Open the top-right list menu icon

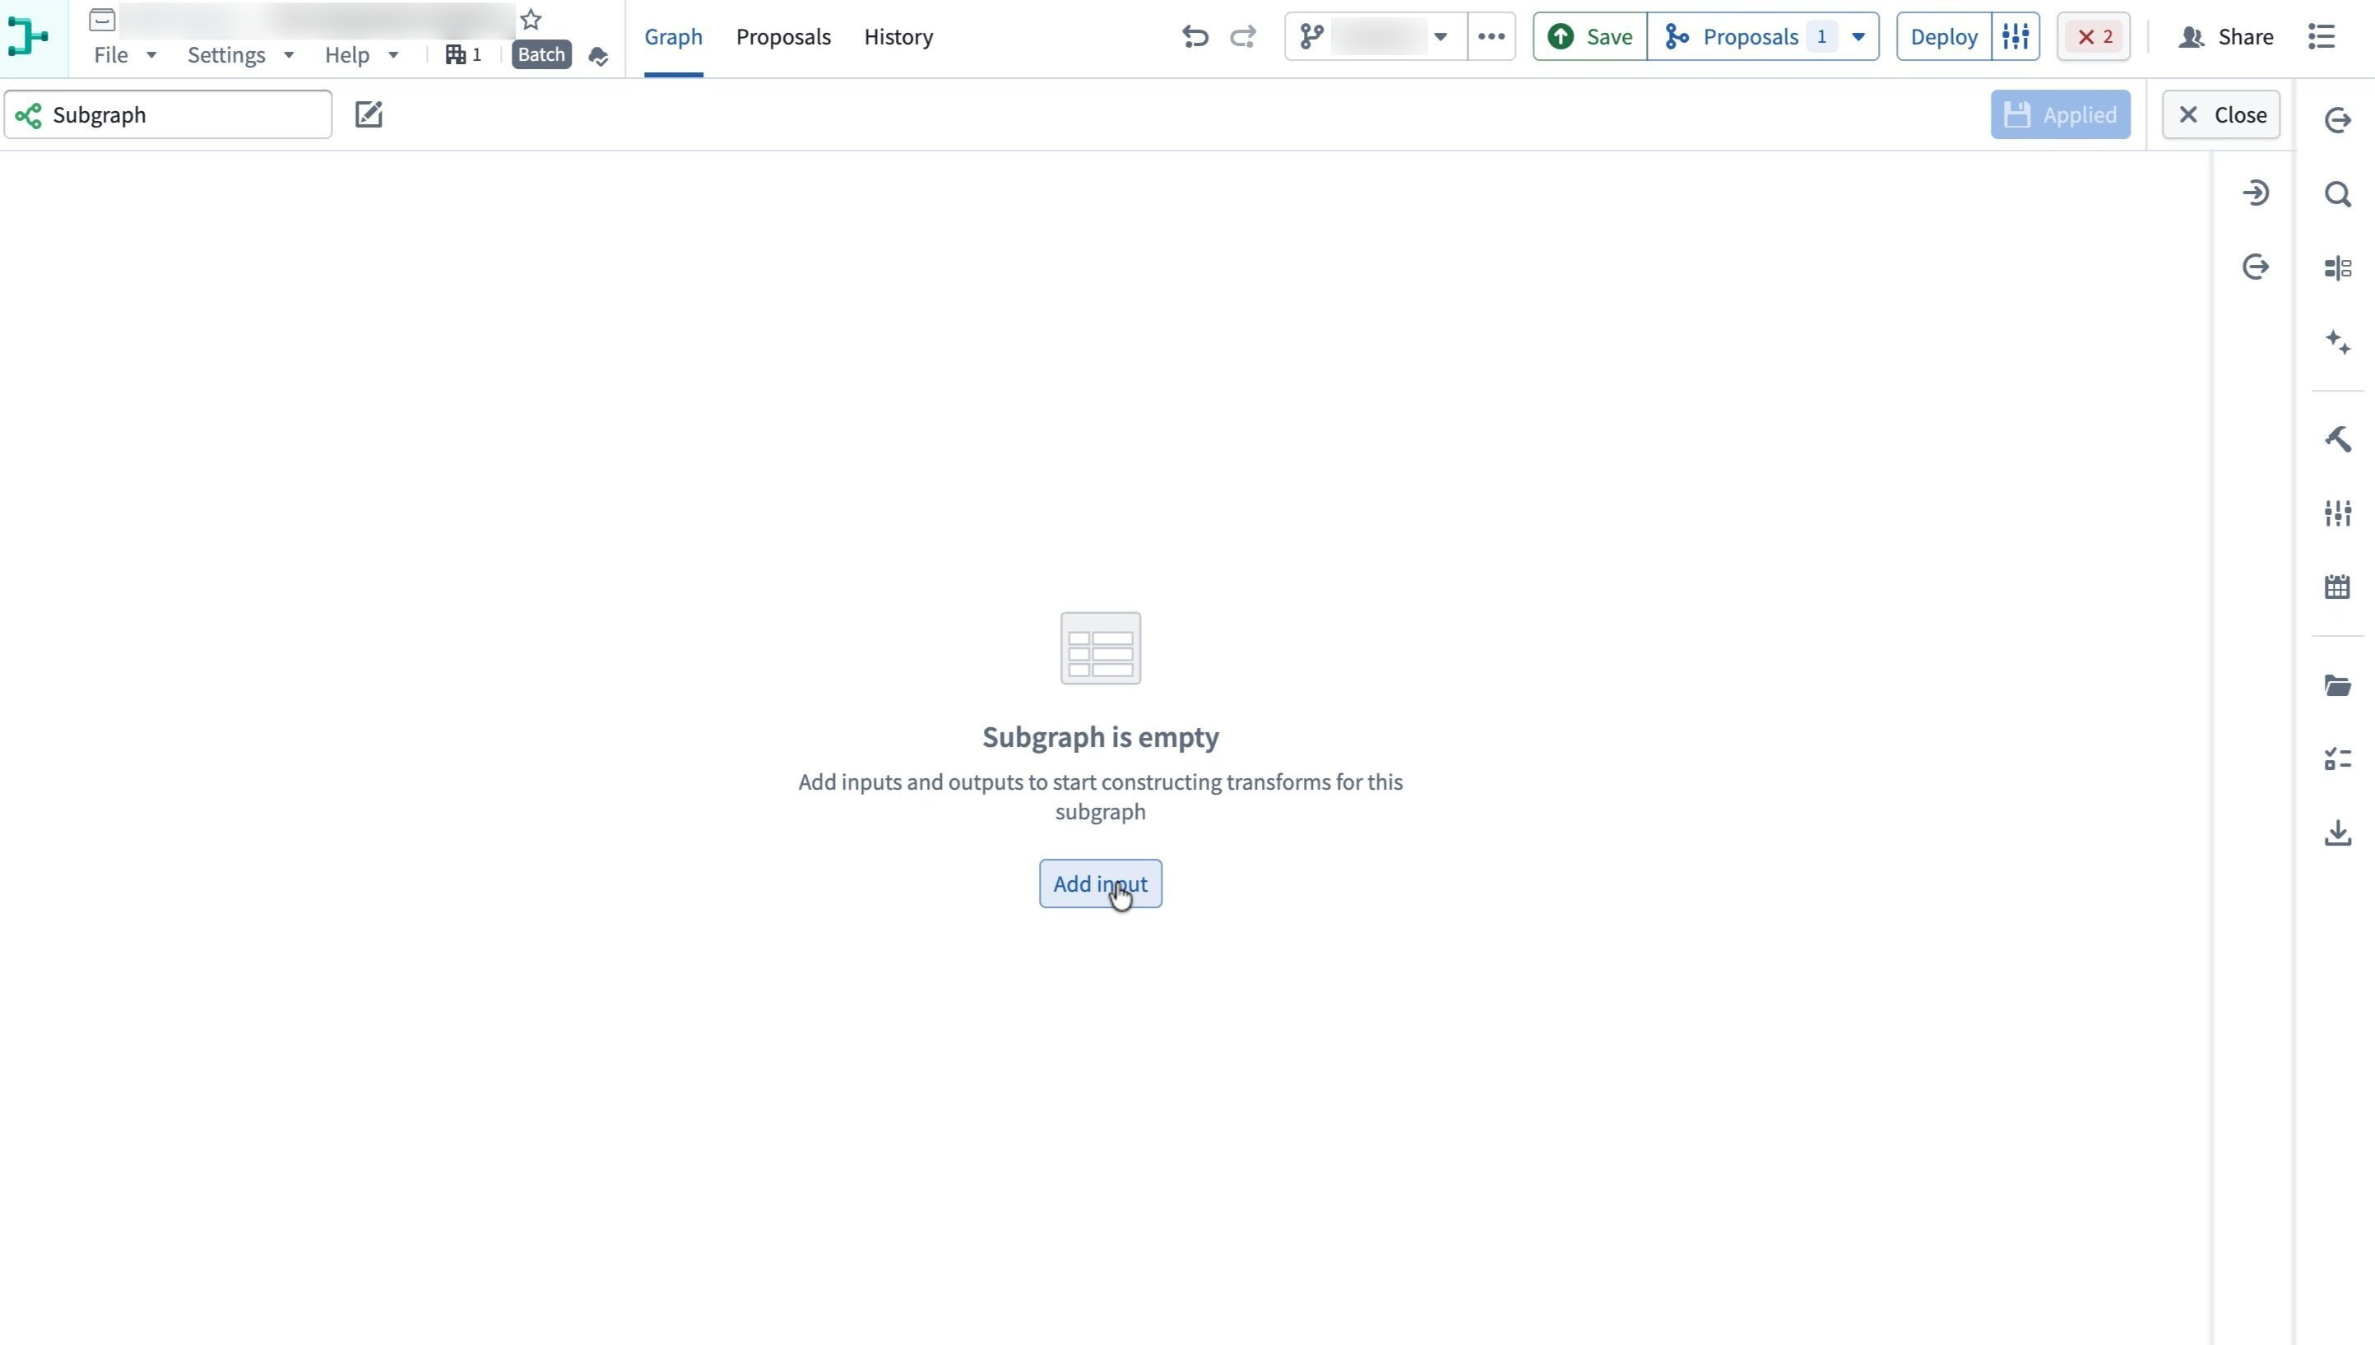[2321, 37]
